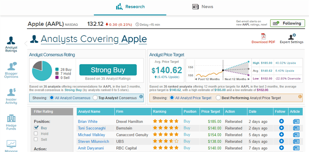Follow analyst Brian White plus icon
Screen dimensions: 309x152
[x=282, y=121]
